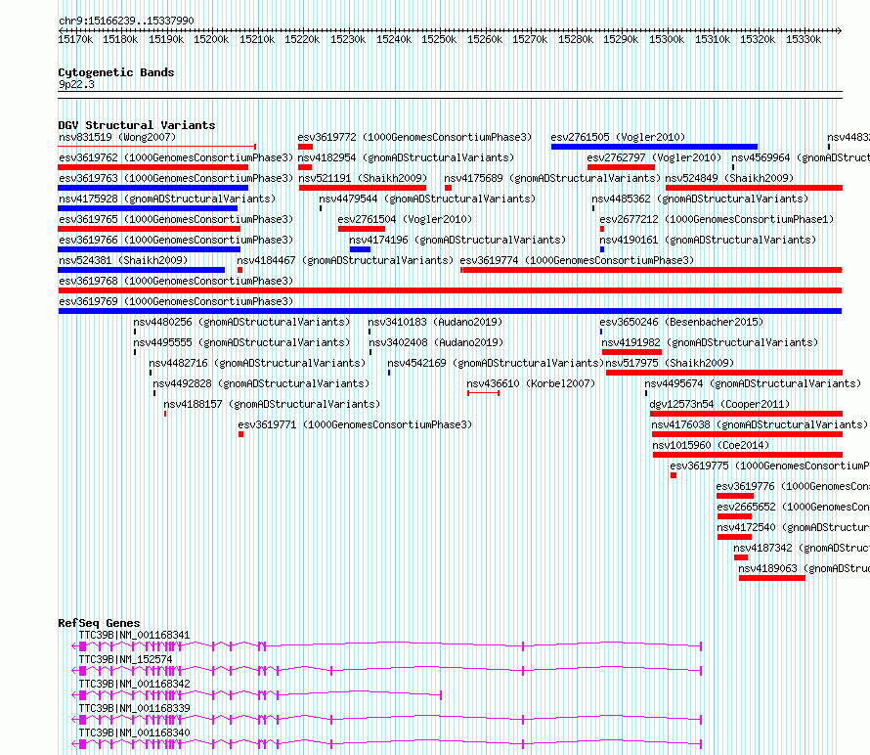This screenshot has width=870, height=755.
Task: Select nsv4188157 variant label
Action: point(272,404)
